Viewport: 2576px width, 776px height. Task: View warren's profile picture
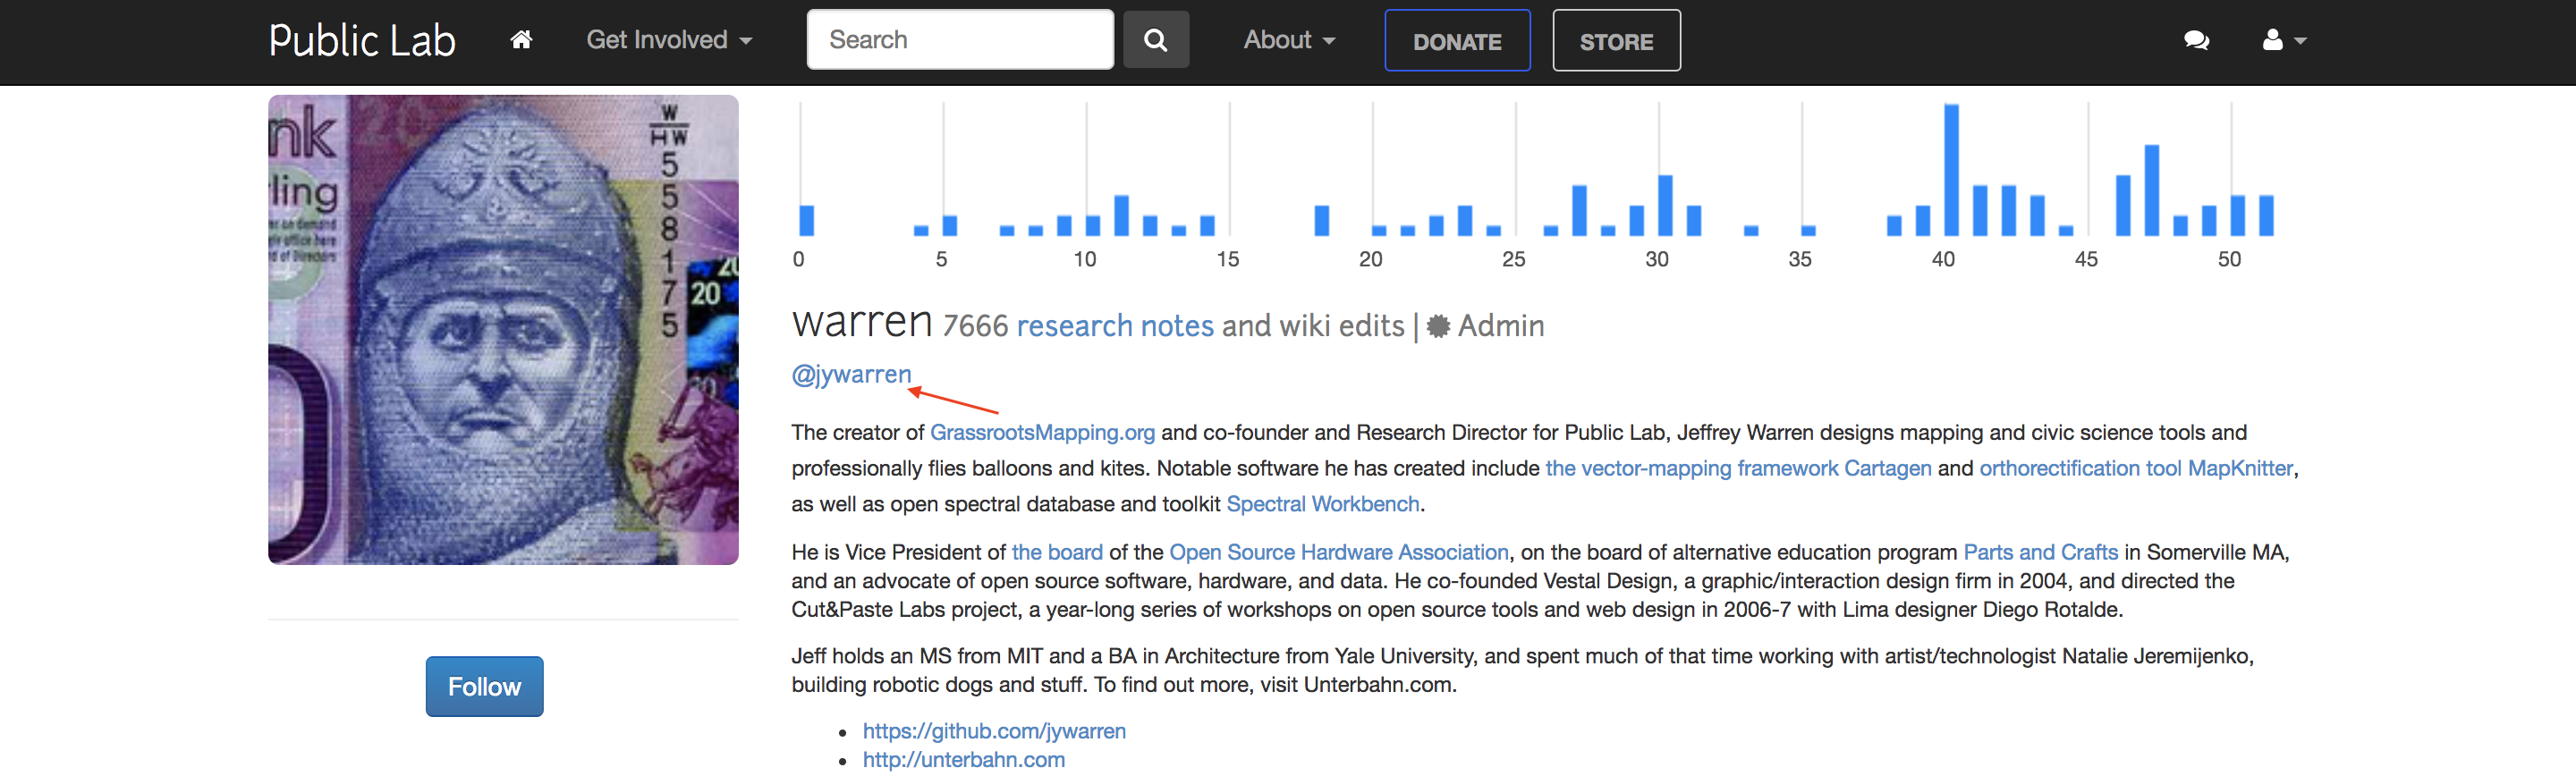point(503,330)
